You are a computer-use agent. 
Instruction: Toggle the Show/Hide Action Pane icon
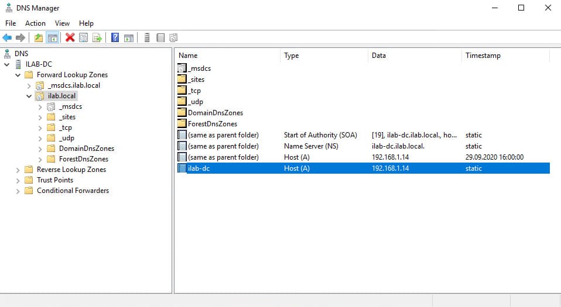tap(128, 38)
